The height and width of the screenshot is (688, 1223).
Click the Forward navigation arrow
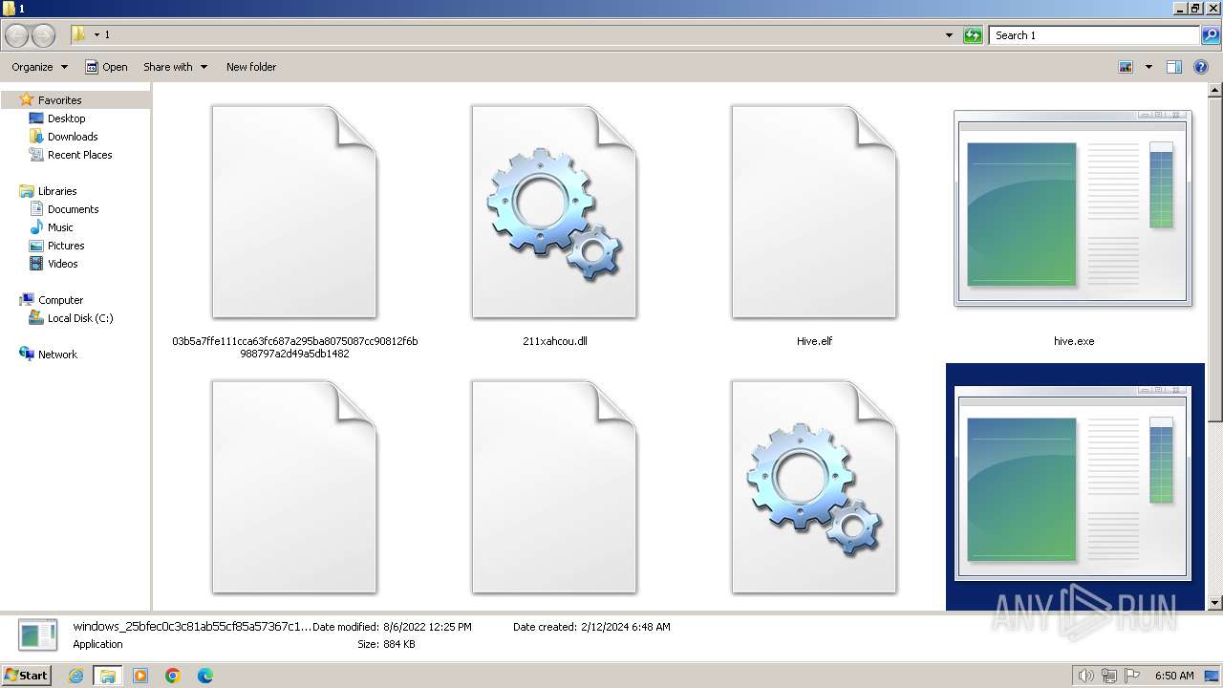[x=43, y=35]
